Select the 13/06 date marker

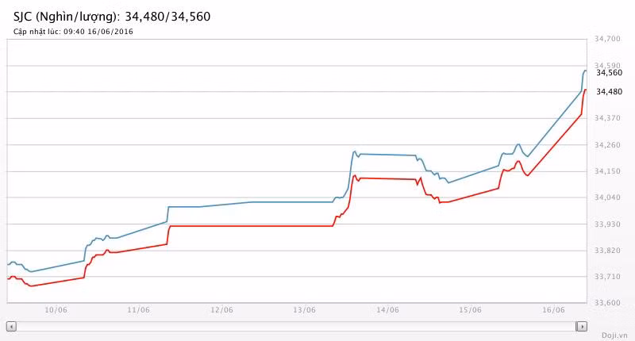coord(304,310)
